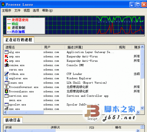Click process list horizontal scroll left arrow

6,112
